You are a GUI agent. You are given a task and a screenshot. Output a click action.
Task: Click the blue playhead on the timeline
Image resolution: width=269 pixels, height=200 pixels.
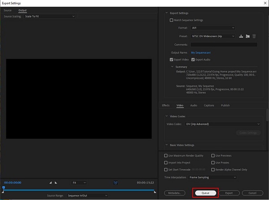(x=4, y=188)
